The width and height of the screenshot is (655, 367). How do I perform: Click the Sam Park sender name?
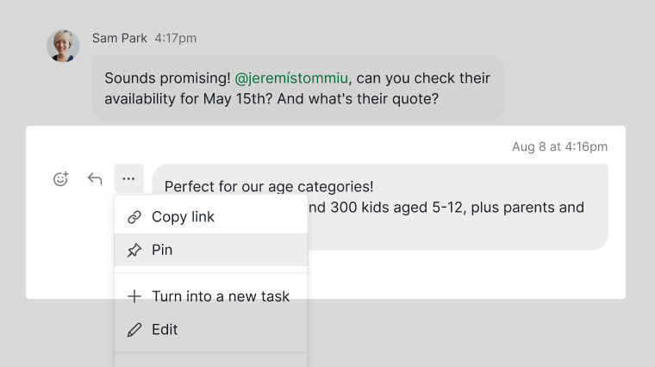pyautogui.click(x=120, y=38)
